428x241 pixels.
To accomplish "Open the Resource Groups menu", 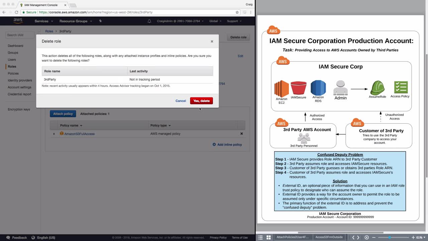I will (76, 21).
